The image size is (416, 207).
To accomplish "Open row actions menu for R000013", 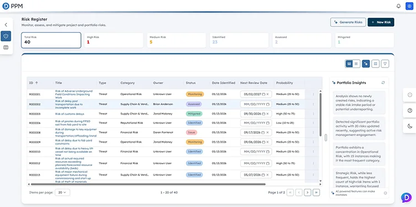I will coord(313,175).
